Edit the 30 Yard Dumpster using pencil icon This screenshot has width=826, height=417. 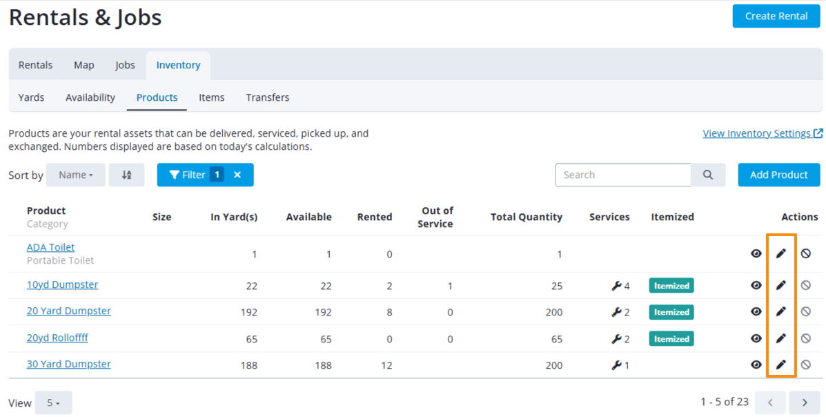(780, 365)
